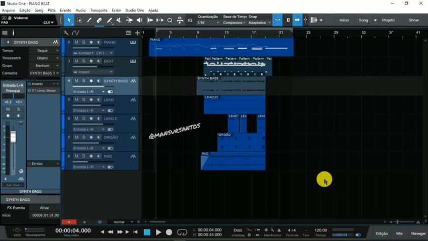The image size is (428, 241).
Task: Open the Pista menu
Action: [52, 10]
